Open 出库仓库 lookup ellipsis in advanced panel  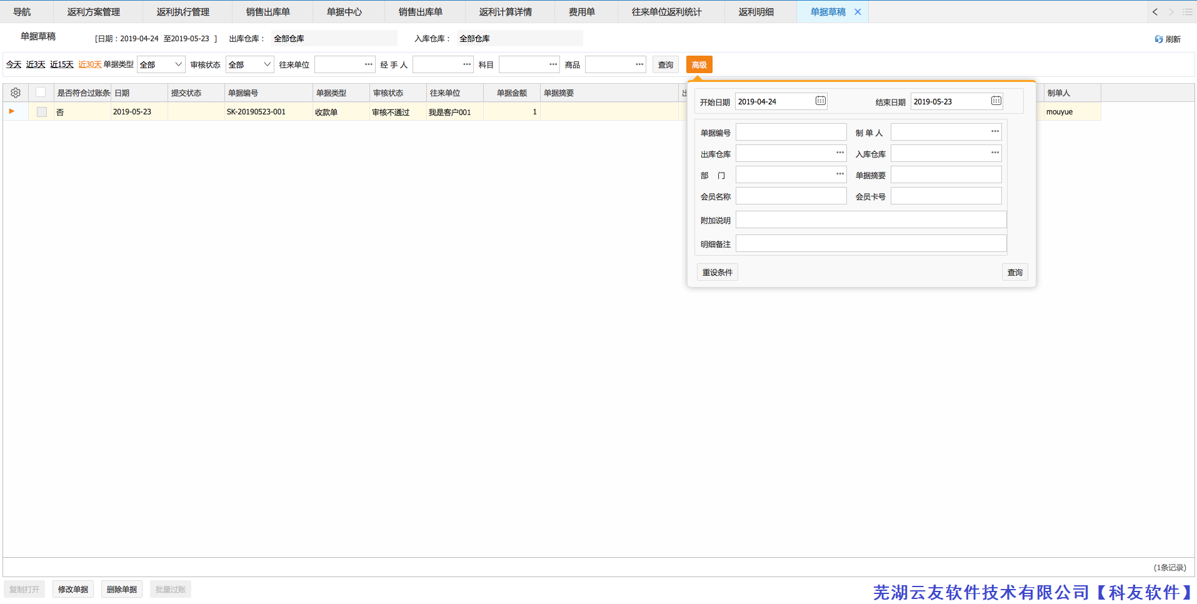[840, 153]
